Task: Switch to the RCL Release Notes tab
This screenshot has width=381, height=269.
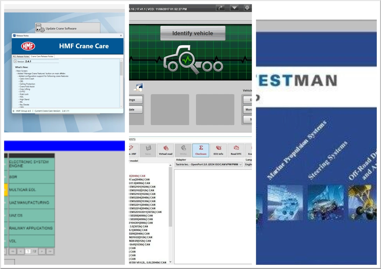Action: (21, 56)
